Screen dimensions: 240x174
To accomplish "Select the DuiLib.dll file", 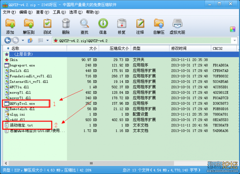I will coord(19,71).
